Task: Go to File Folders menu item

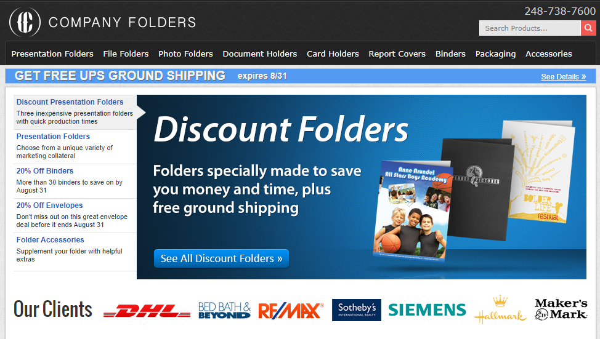Action: click(126, 54)
